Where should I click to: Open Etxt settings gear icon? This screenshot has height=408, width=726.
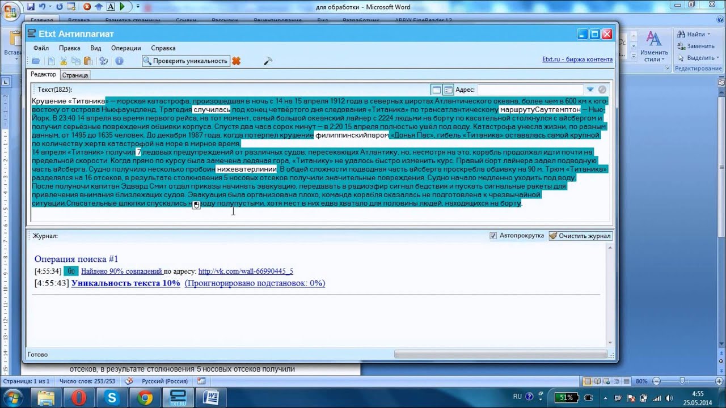pyautogui.click(x=104, y=61)
